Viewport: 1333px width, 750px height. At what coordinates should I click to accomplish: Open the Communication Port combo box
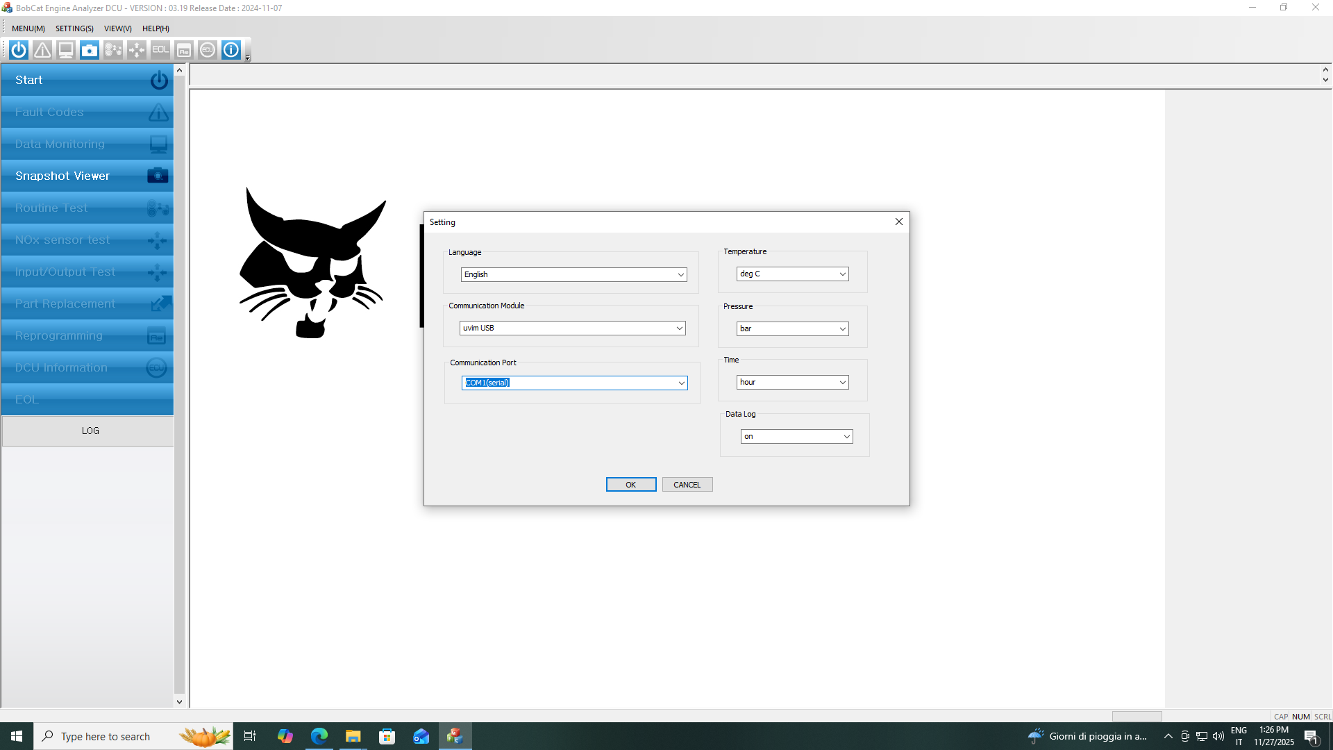(681, 383)
